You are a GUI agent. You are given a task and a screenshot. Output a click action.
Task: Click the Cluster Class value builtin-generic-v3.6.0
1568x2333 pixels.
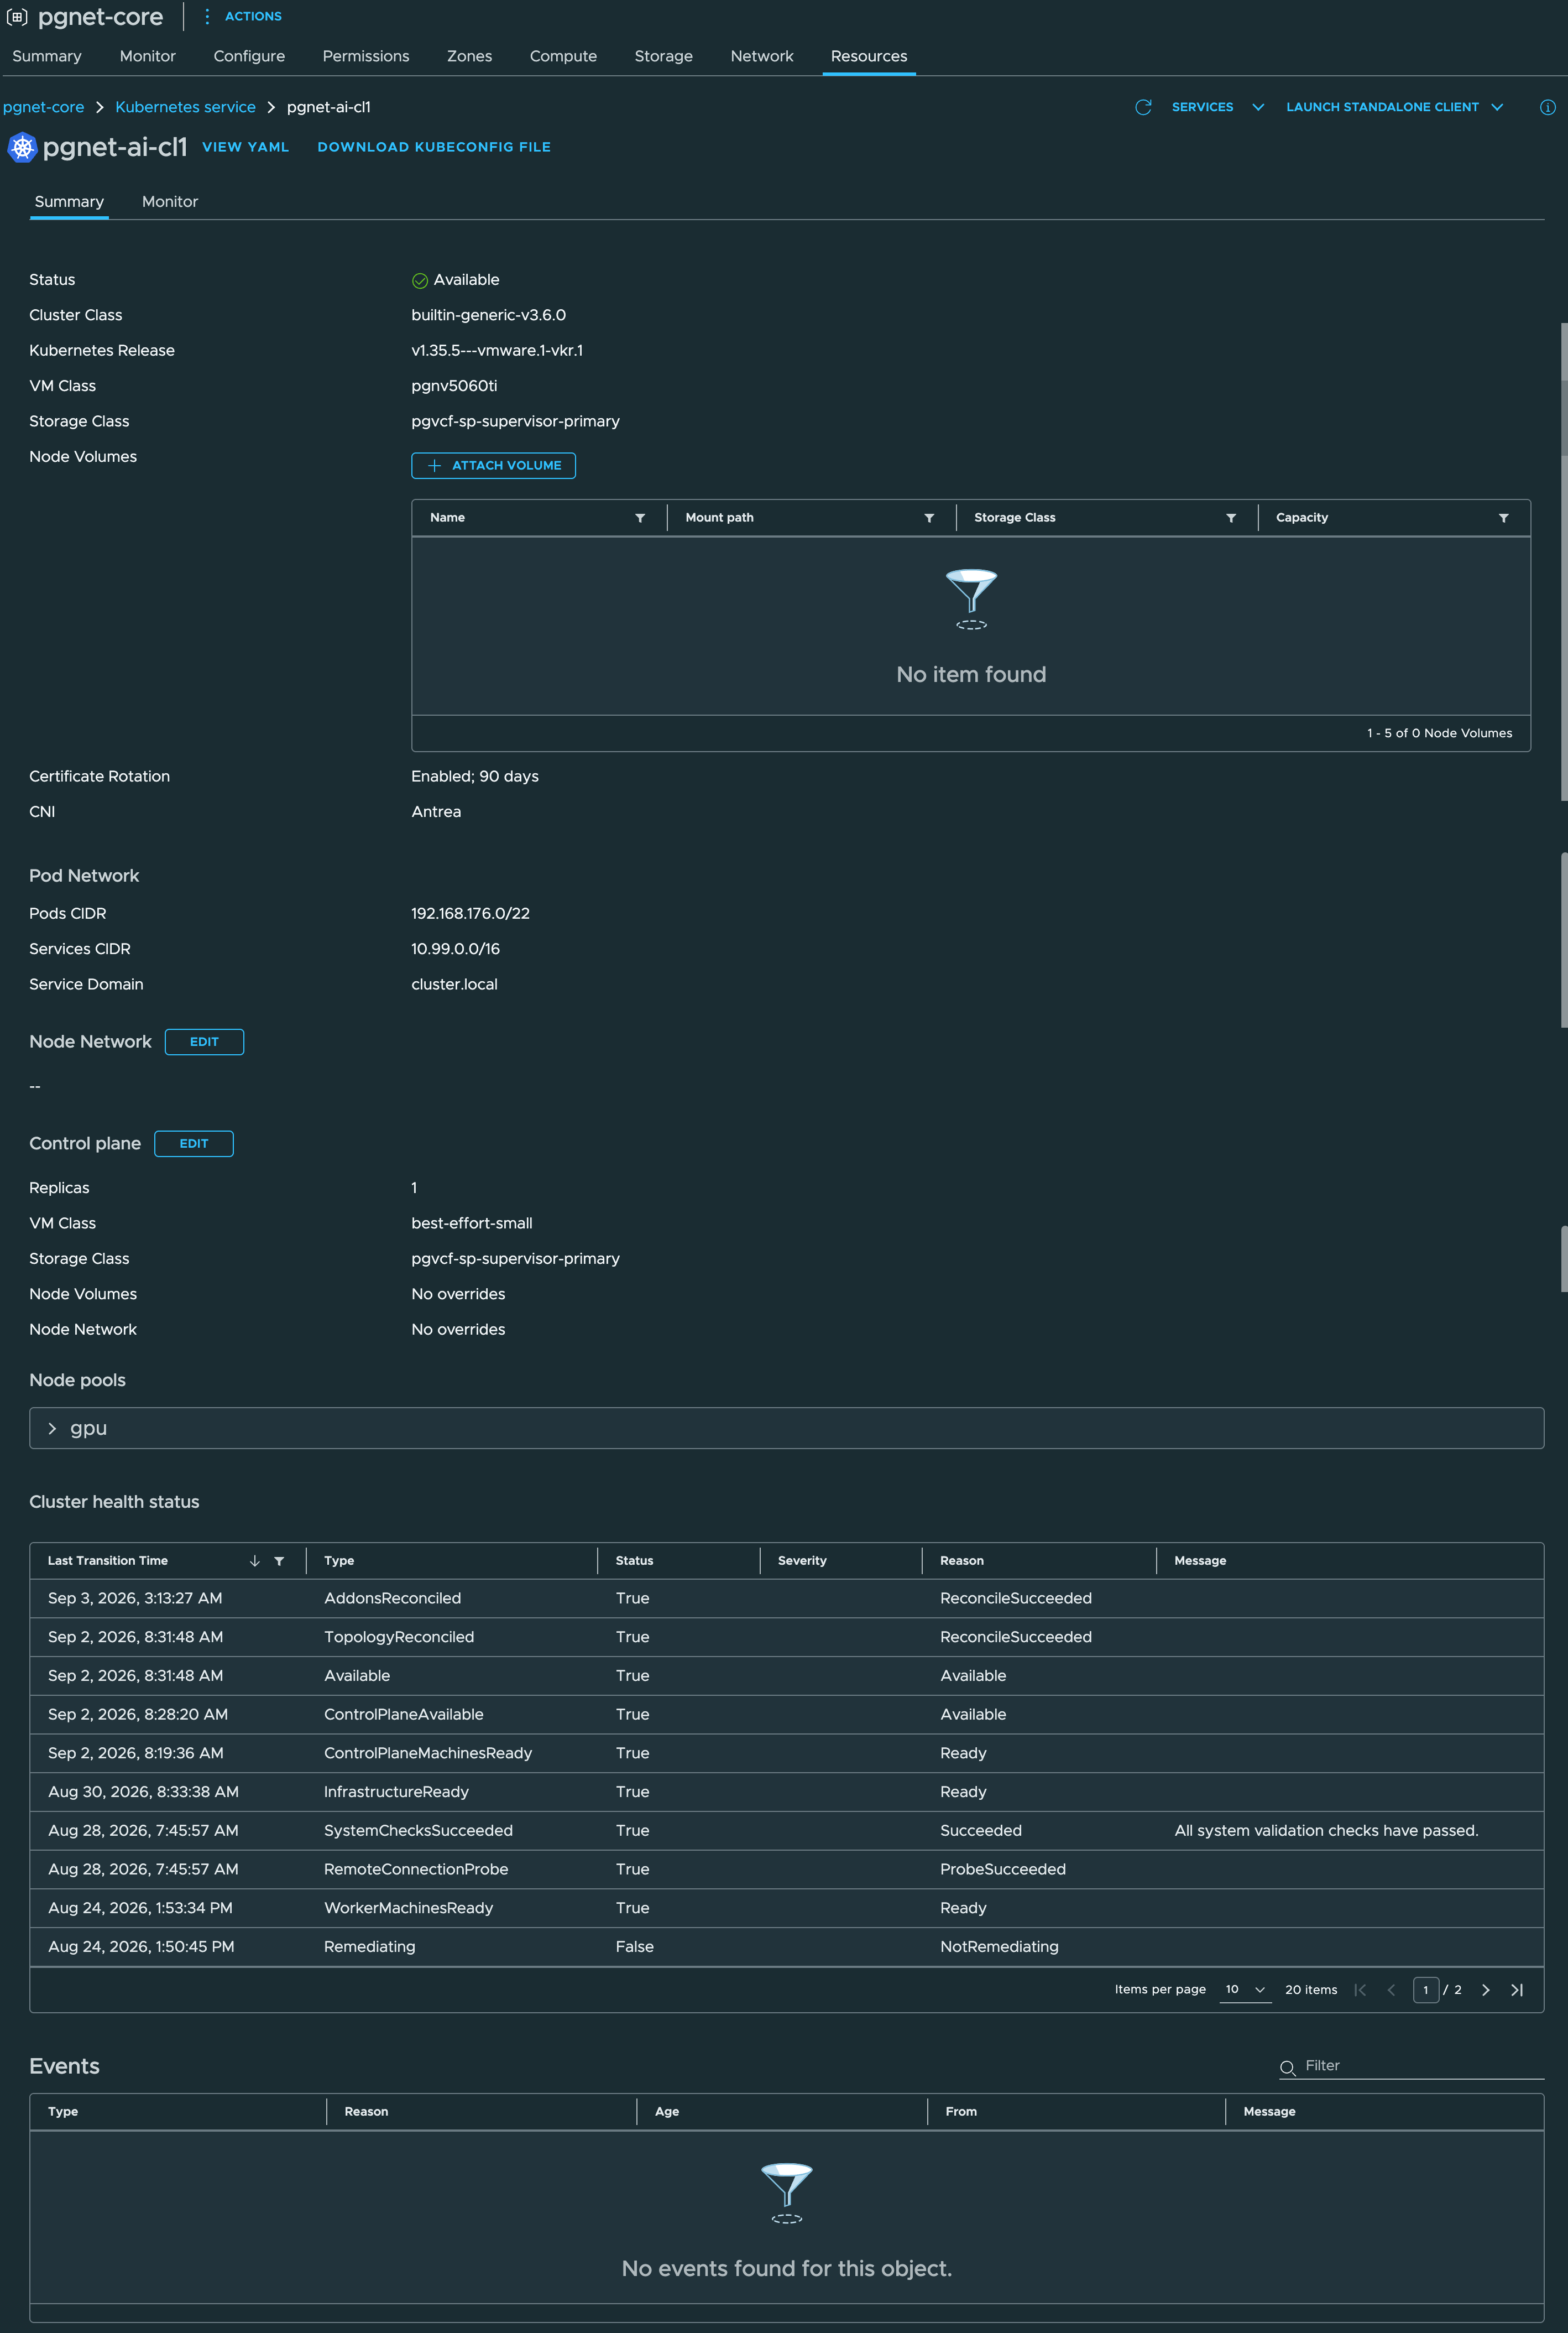coord(488,316)
